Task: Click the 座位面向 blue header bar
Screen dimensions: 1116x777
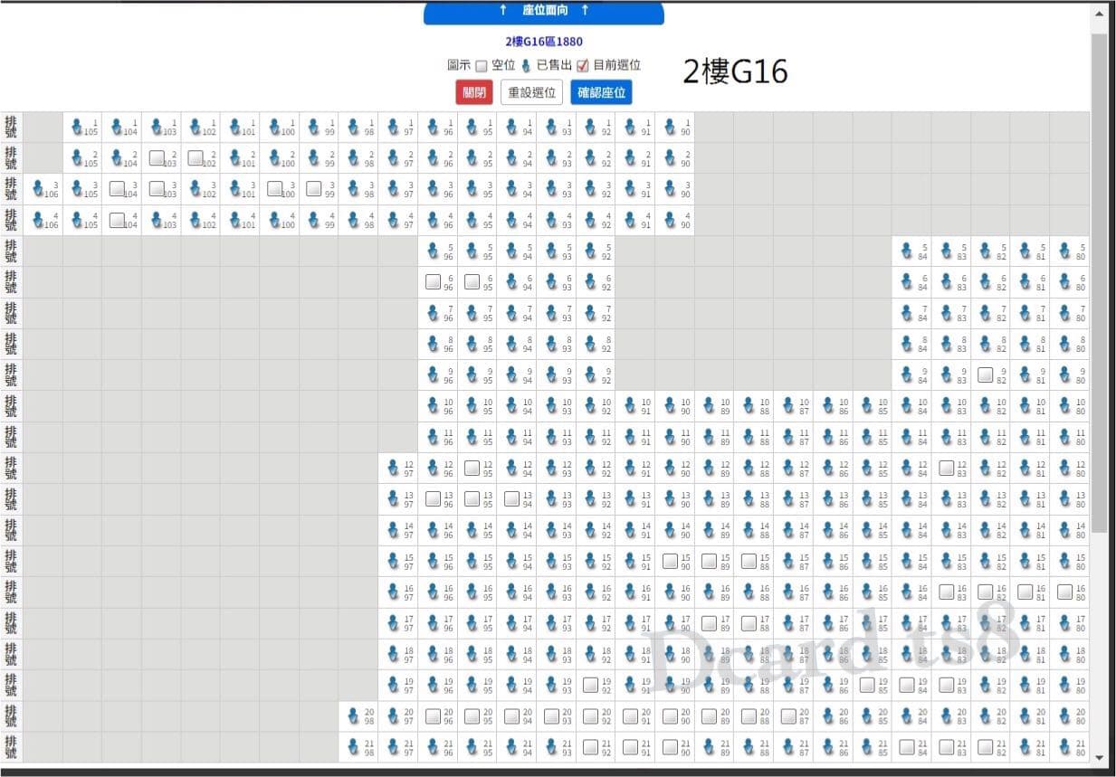Action: pyautogui.click(x=544, y=11)
